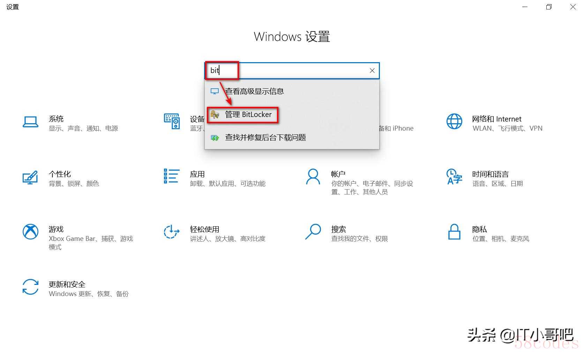Image resolution: width=584 pixels, height=353 pixels.
Task: Open the 帐户 person icon
Action: (x=313, y=177)
